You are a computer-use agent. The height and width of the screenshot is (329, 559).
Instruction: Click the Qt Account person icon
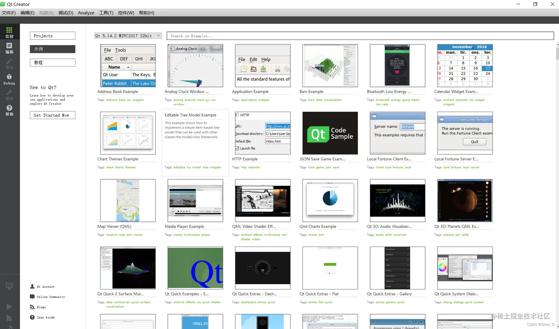click(32, 286)
